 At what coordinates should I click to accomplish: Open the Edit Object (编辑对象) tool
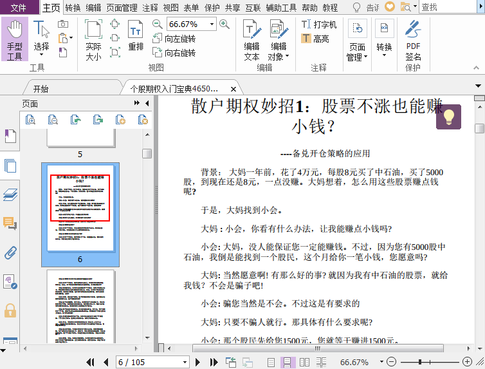click(279, 40)
